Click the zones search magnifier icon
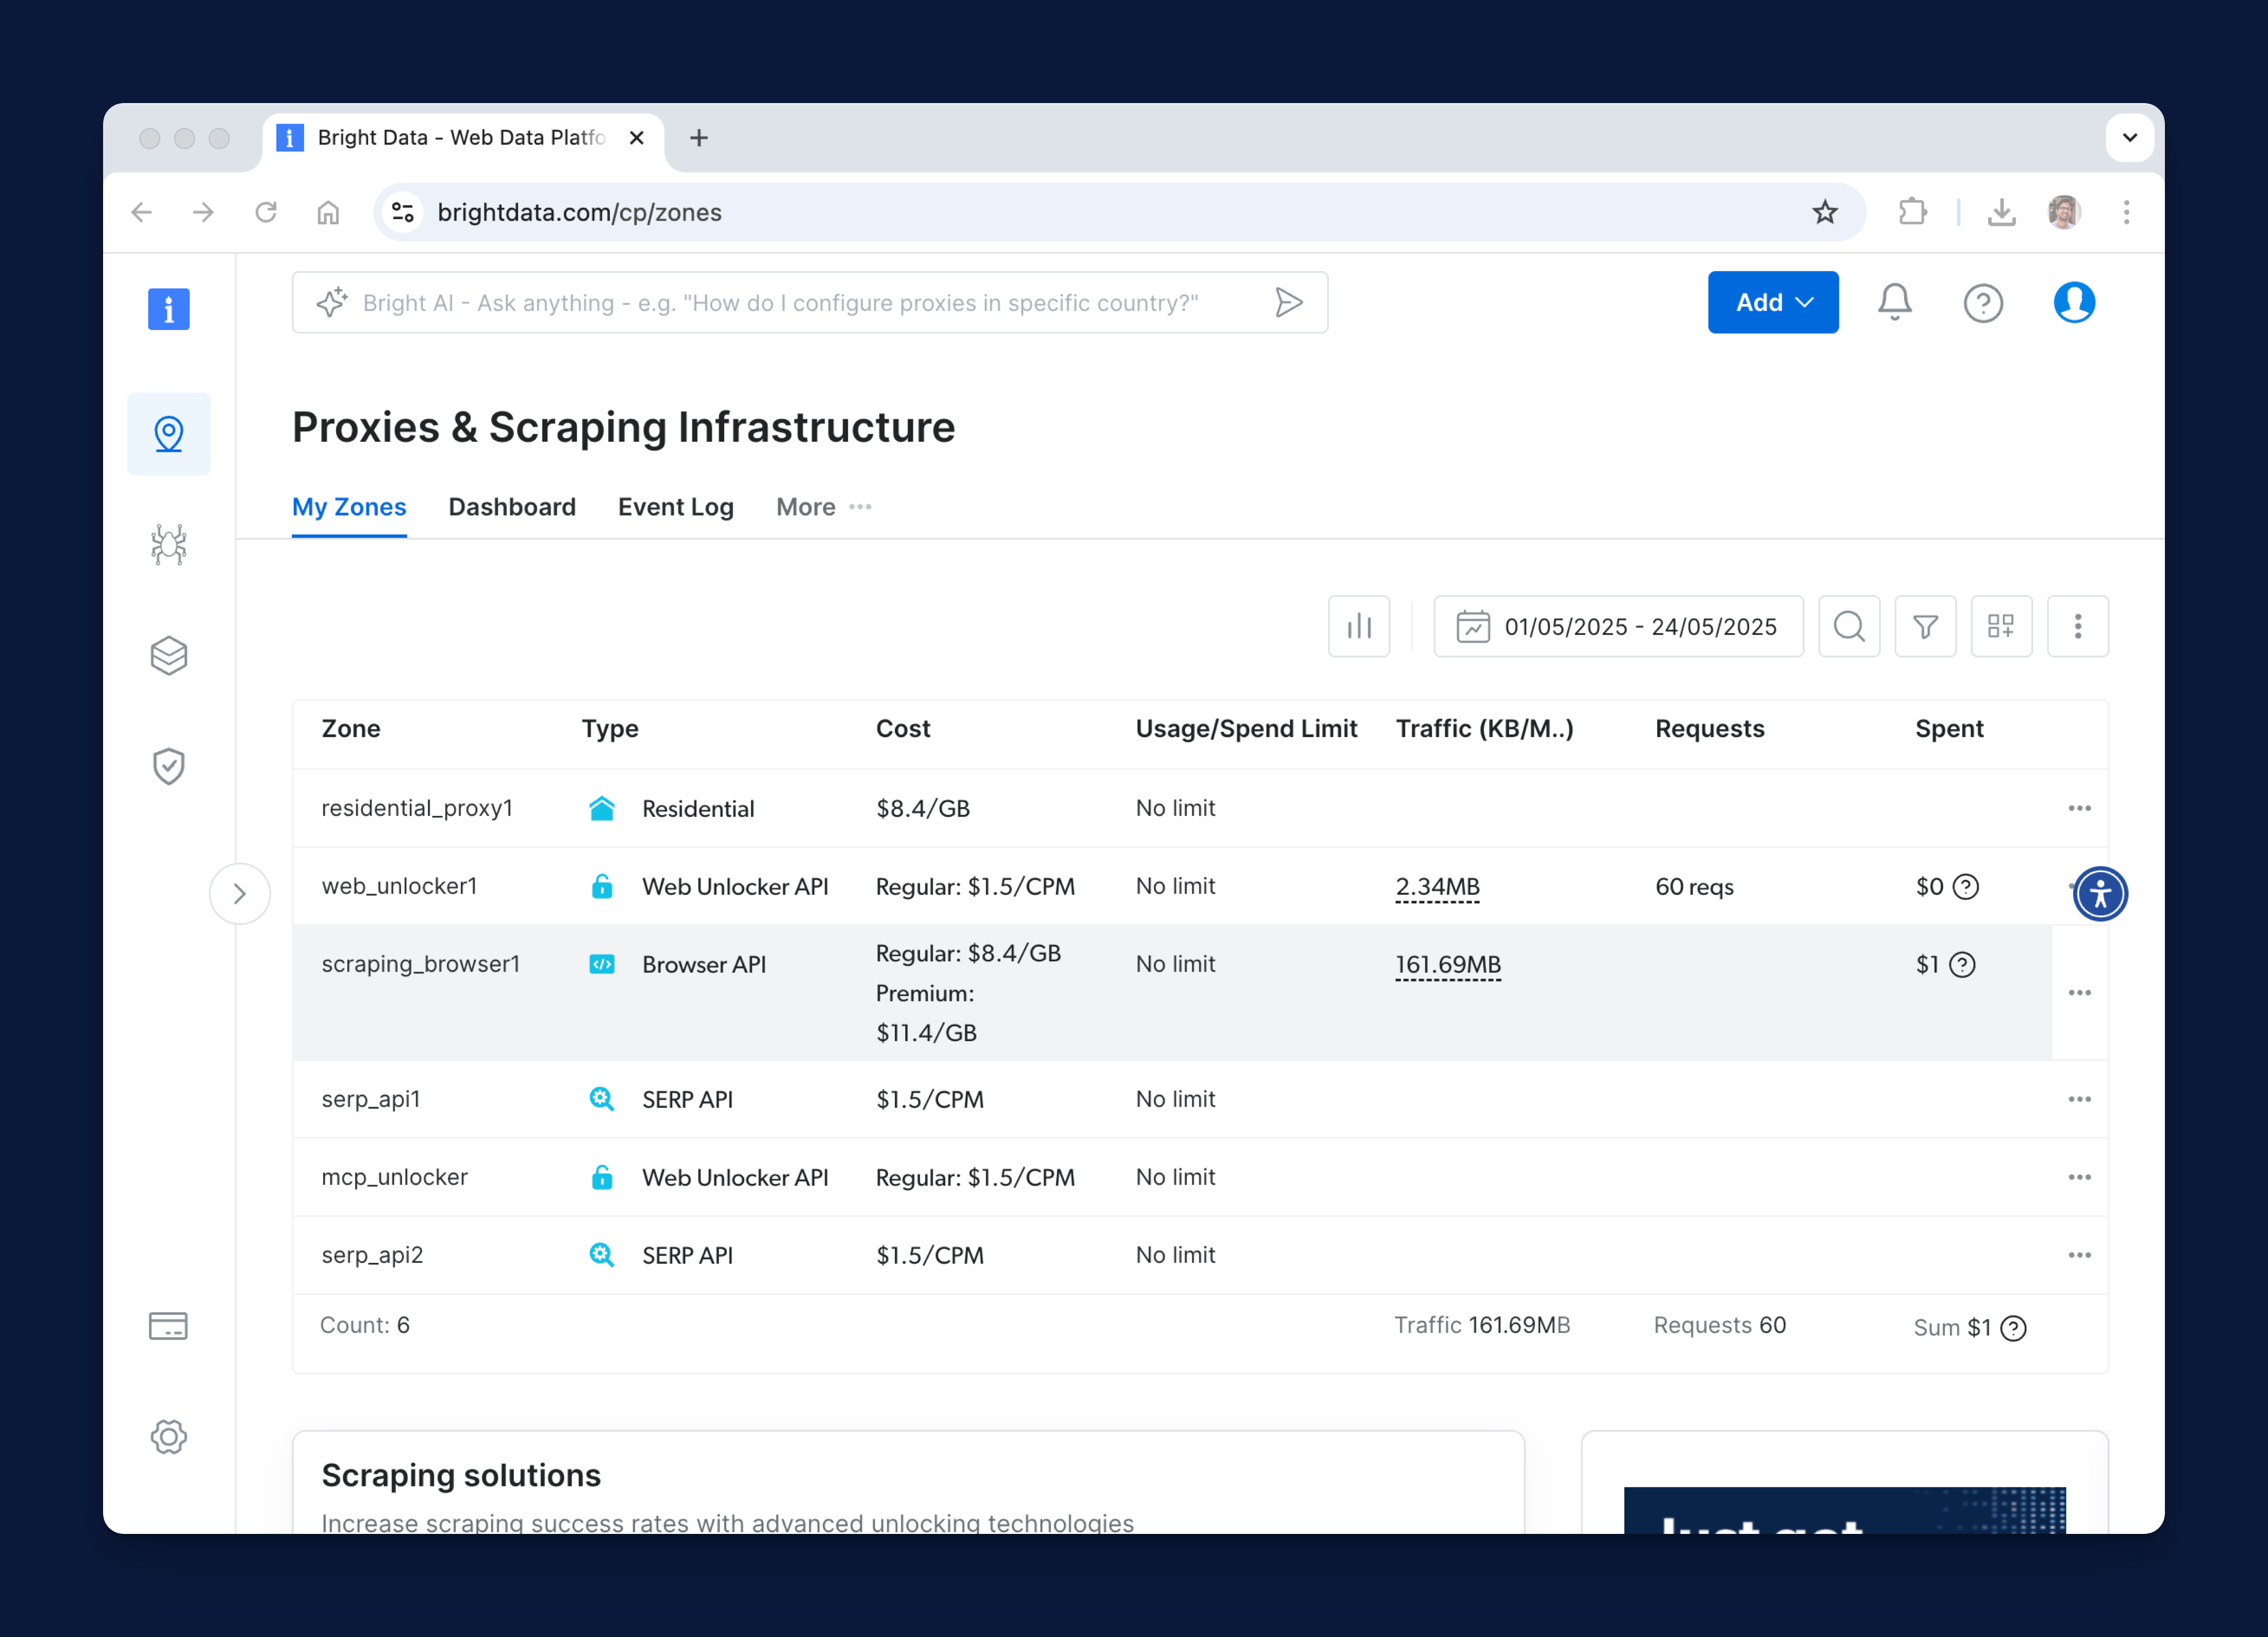The height and width of the screenshot is (1637, 2268). pos(1849,627)
